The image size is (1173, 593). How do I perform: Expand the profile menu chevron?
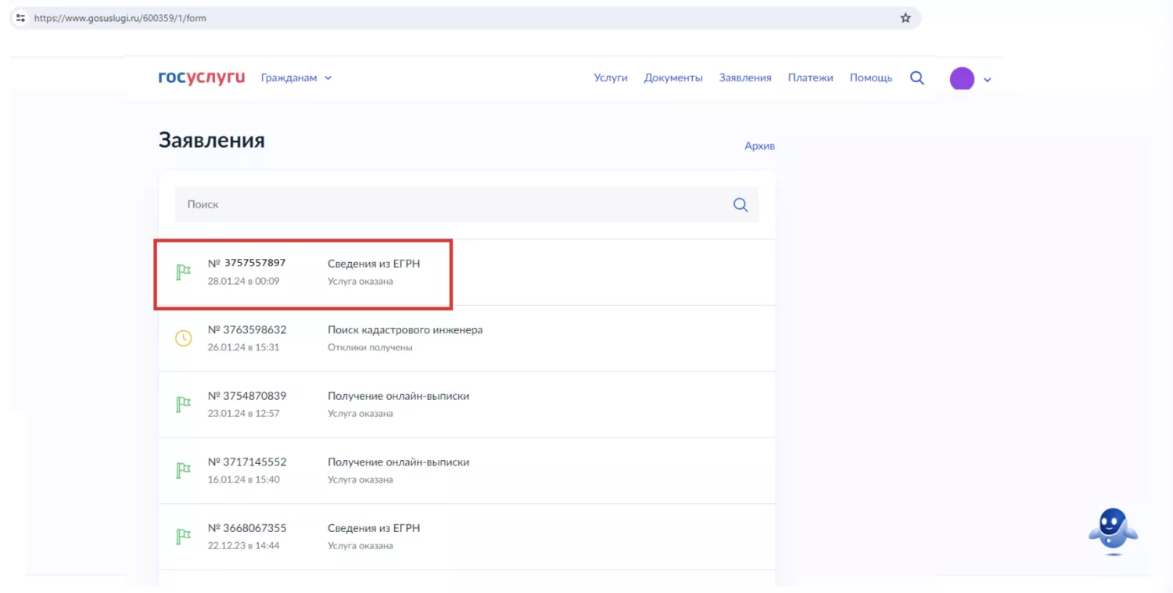[987, 80]
